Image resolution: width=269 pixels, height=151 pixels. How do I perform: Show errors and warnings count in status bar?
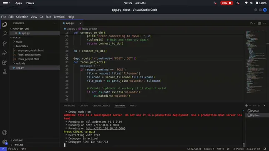(x=13, y=149)
